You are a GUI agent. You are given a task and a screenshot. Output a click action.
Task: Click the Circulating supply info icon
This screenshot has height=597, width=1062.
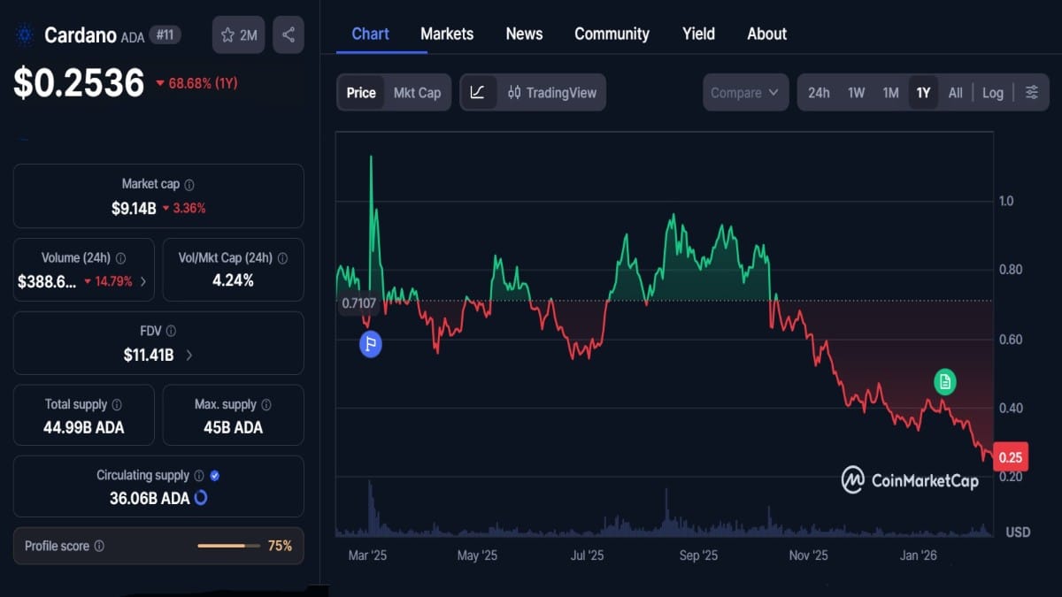[199, 476]
